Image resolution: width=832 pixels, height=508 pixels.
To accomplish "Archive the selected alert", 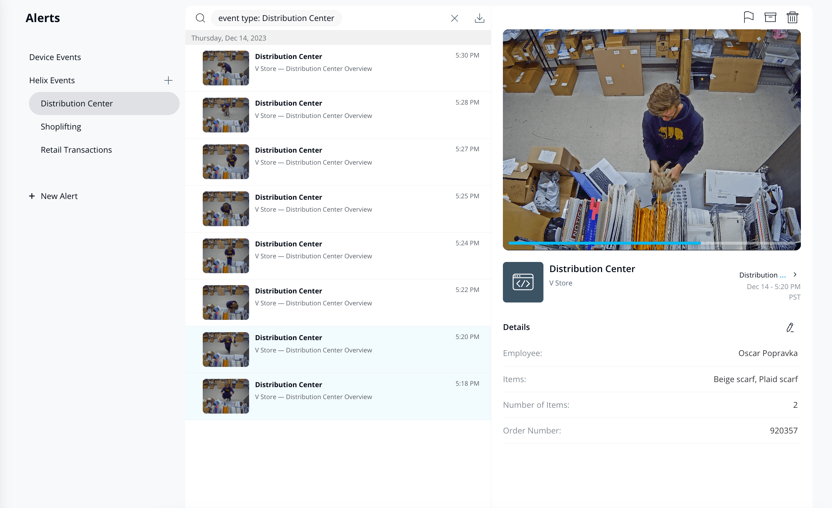I will (770, 17).
